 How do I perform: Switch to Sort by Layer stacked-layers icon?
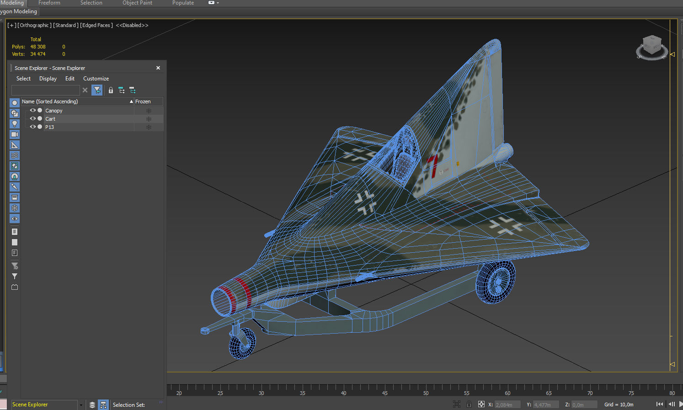(92, 405)
